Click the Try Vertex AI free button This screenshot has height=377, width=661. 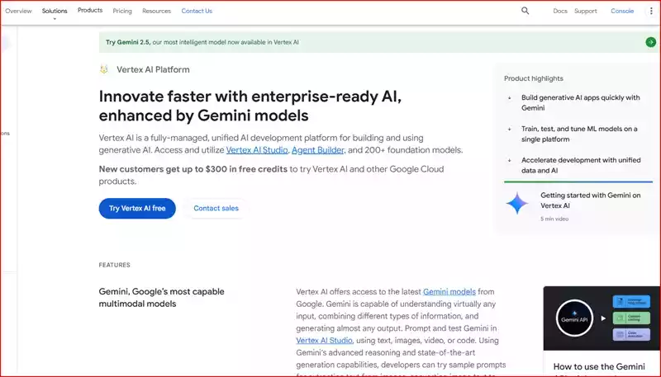point(137,208)
